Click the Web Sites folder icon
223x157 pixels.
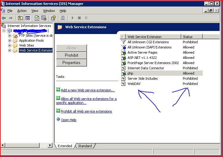tap(15, 45)
